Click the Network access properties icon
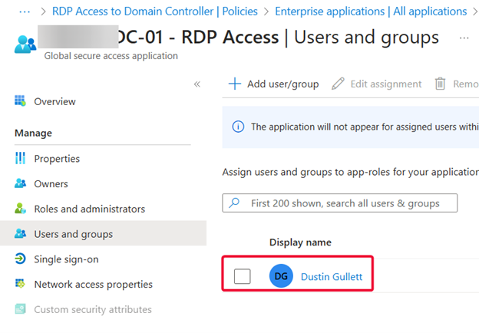The height and width of the screenshot is (333, 479). point(20,284)
